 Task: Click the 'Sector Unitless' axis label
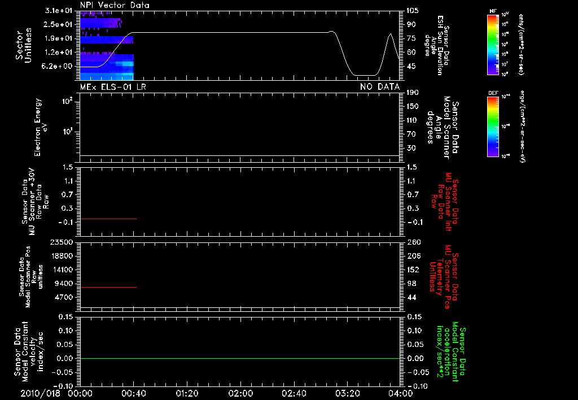click(24, 45)
